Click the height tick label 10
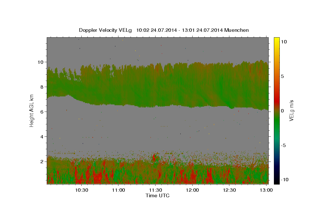This screenshot has height=221, width=332. click(40, 62)
